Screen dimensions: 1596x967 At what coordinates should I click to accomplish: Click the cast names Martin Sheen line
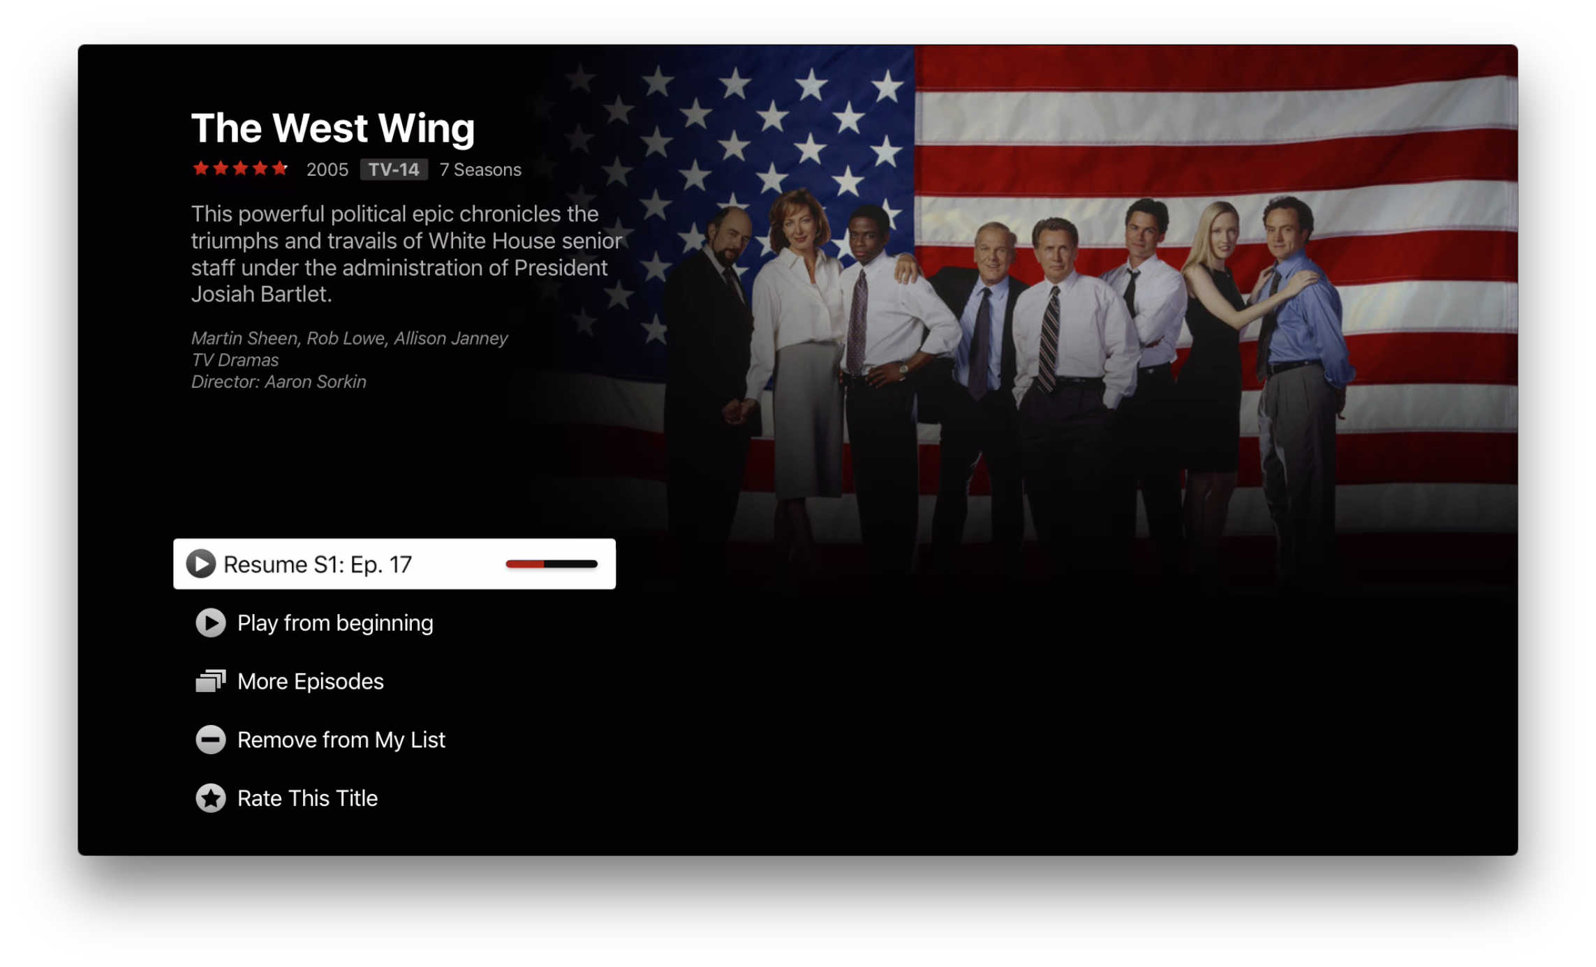click(x=349, y=338)
